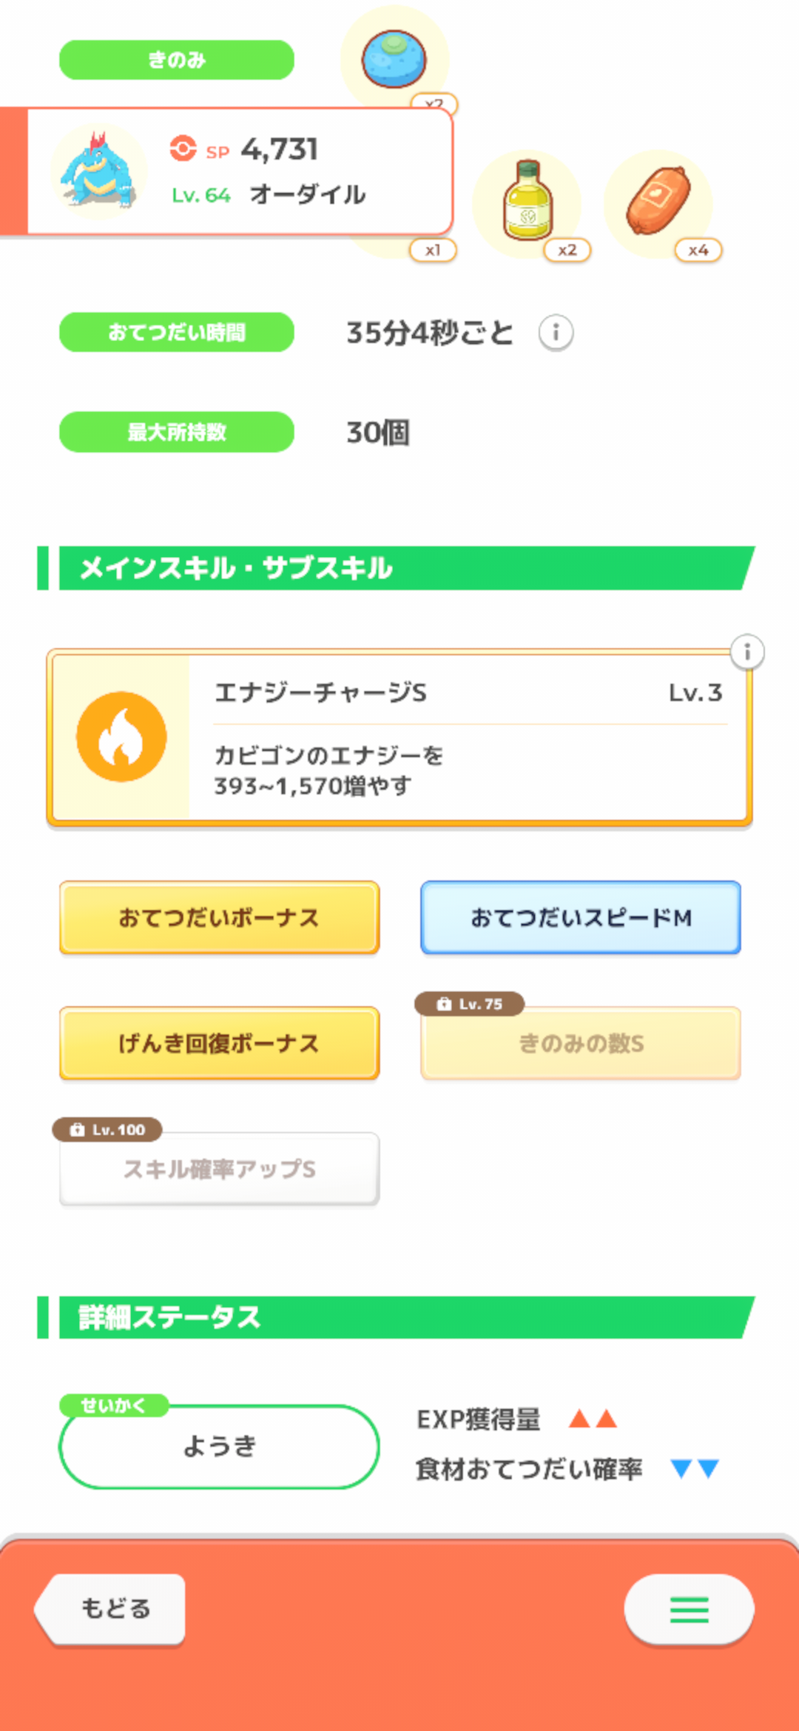Tap the ようき nature box
The image size is (799, 1731).
tap(219, 1446)
